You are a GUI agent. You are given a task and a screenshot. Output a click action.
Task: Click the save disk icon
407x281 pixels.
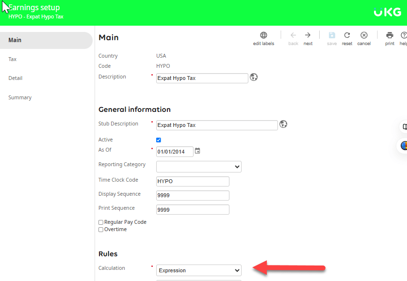[332, 35]
